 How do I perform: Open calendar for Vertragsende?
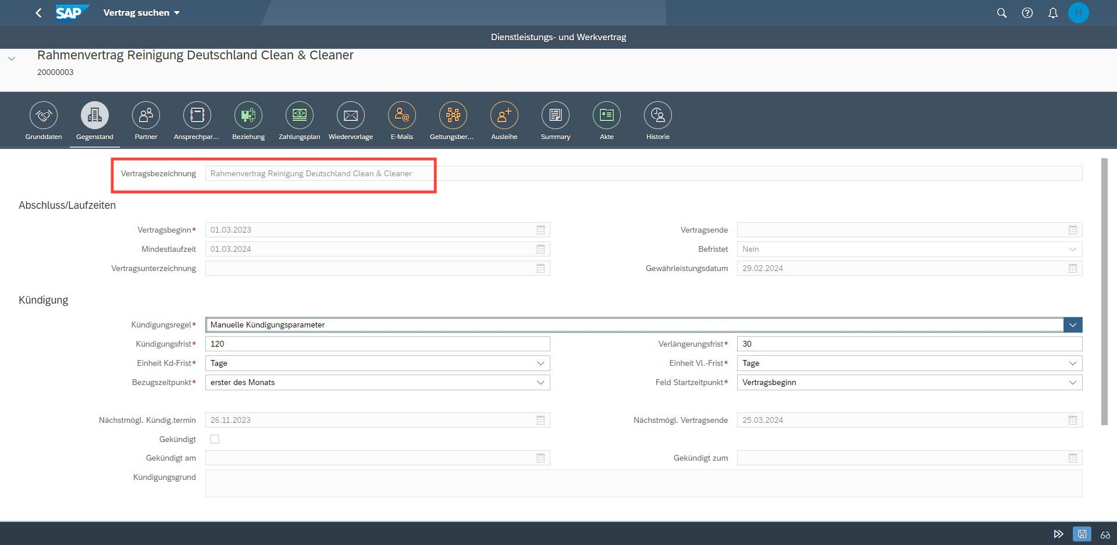[x=1073, y=230]
